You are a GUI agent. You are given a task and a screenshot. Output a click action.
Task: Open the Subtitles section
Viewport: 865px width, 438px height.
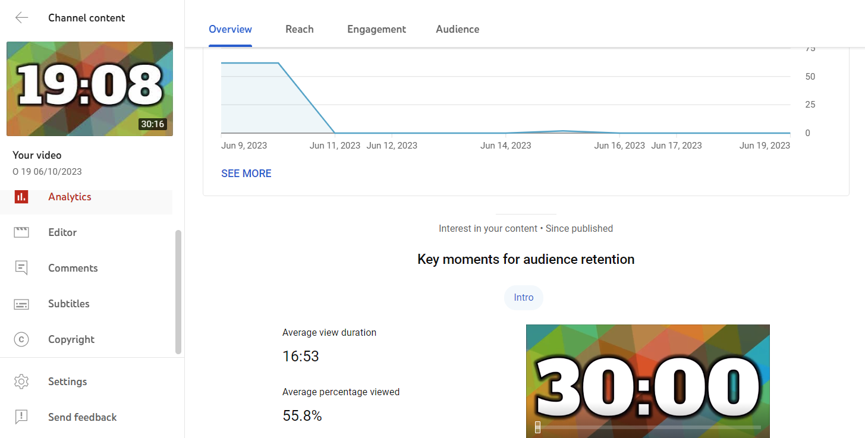pyautogui.click(x=68, y=303)
